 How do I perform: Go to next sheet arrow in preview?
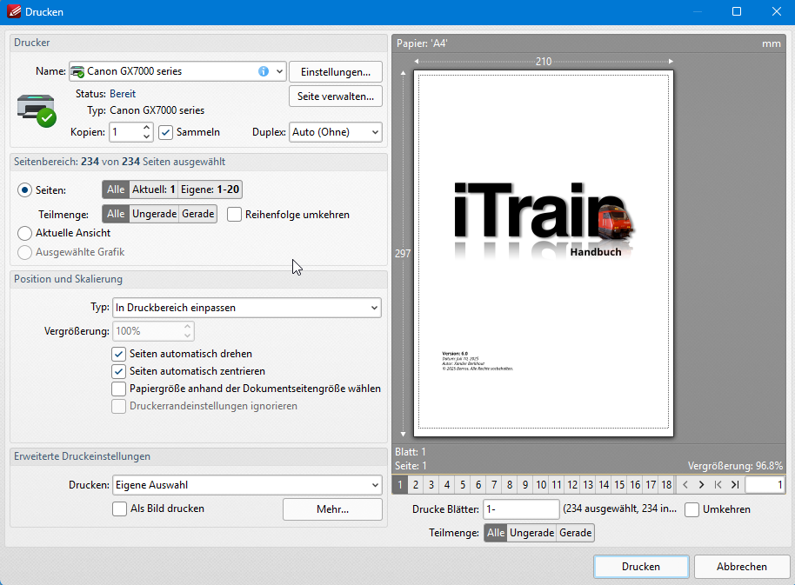[x=702, y=485]
